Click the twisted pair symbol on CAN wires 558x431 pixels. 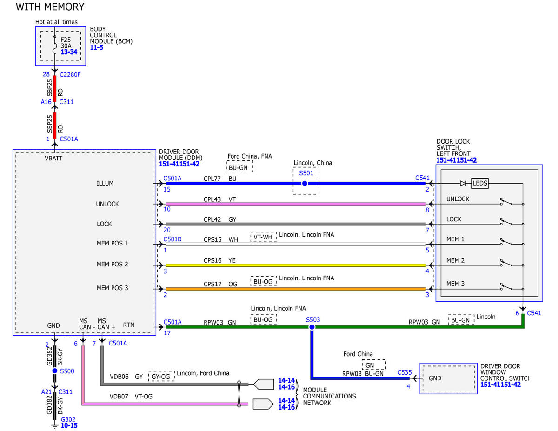239,394
